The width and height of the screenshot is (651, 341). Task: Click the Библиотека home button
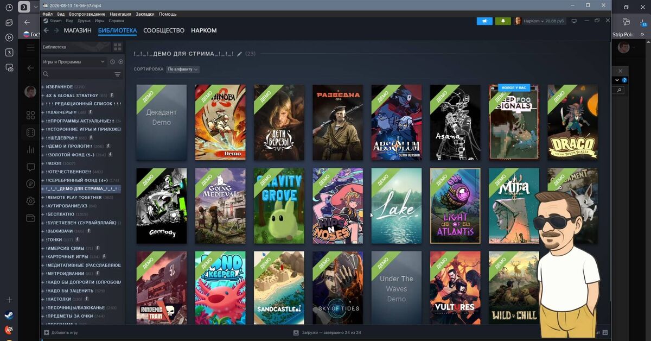pyautogui.click(x=75, y=47)
